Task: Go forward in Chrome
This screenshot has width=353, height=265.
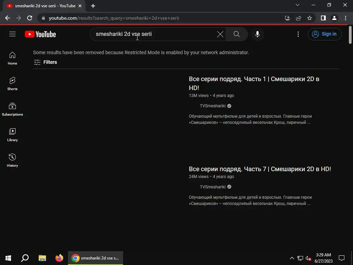Action: coord(19,18)
